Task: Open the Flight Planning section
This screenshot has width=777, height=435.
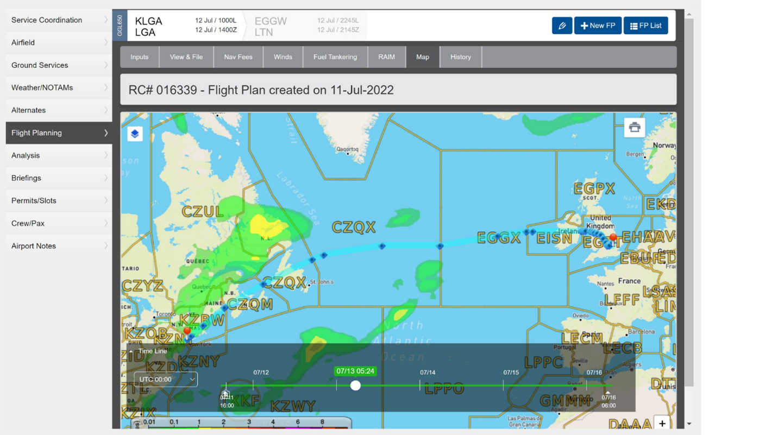Action: pyautogui.click(x=59, y=133)
